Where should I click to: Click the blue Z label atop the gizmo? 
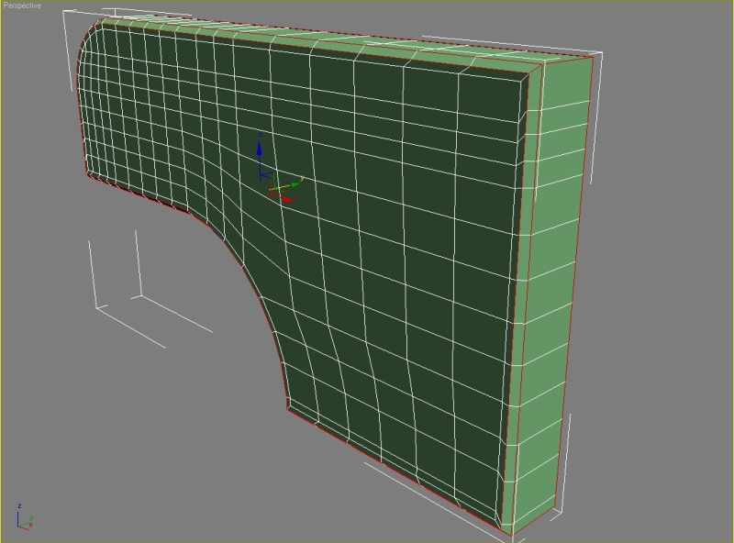click(261, 133)
